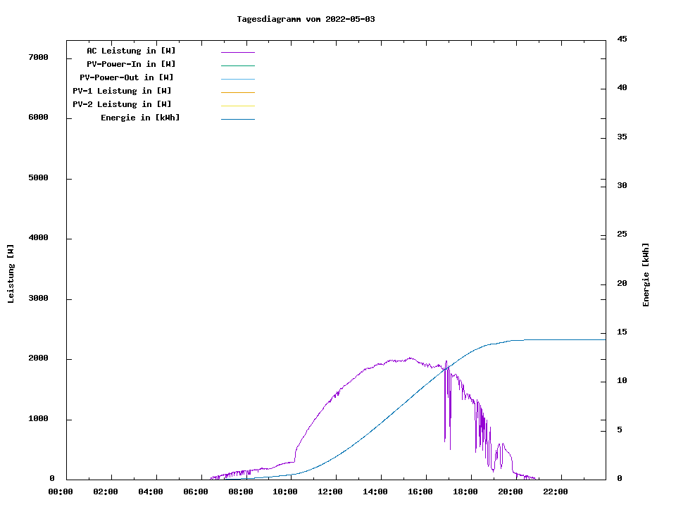Click the 22:00 time axis label
Viewport: 676px width, 507px height.
click(x=556, y=492)
